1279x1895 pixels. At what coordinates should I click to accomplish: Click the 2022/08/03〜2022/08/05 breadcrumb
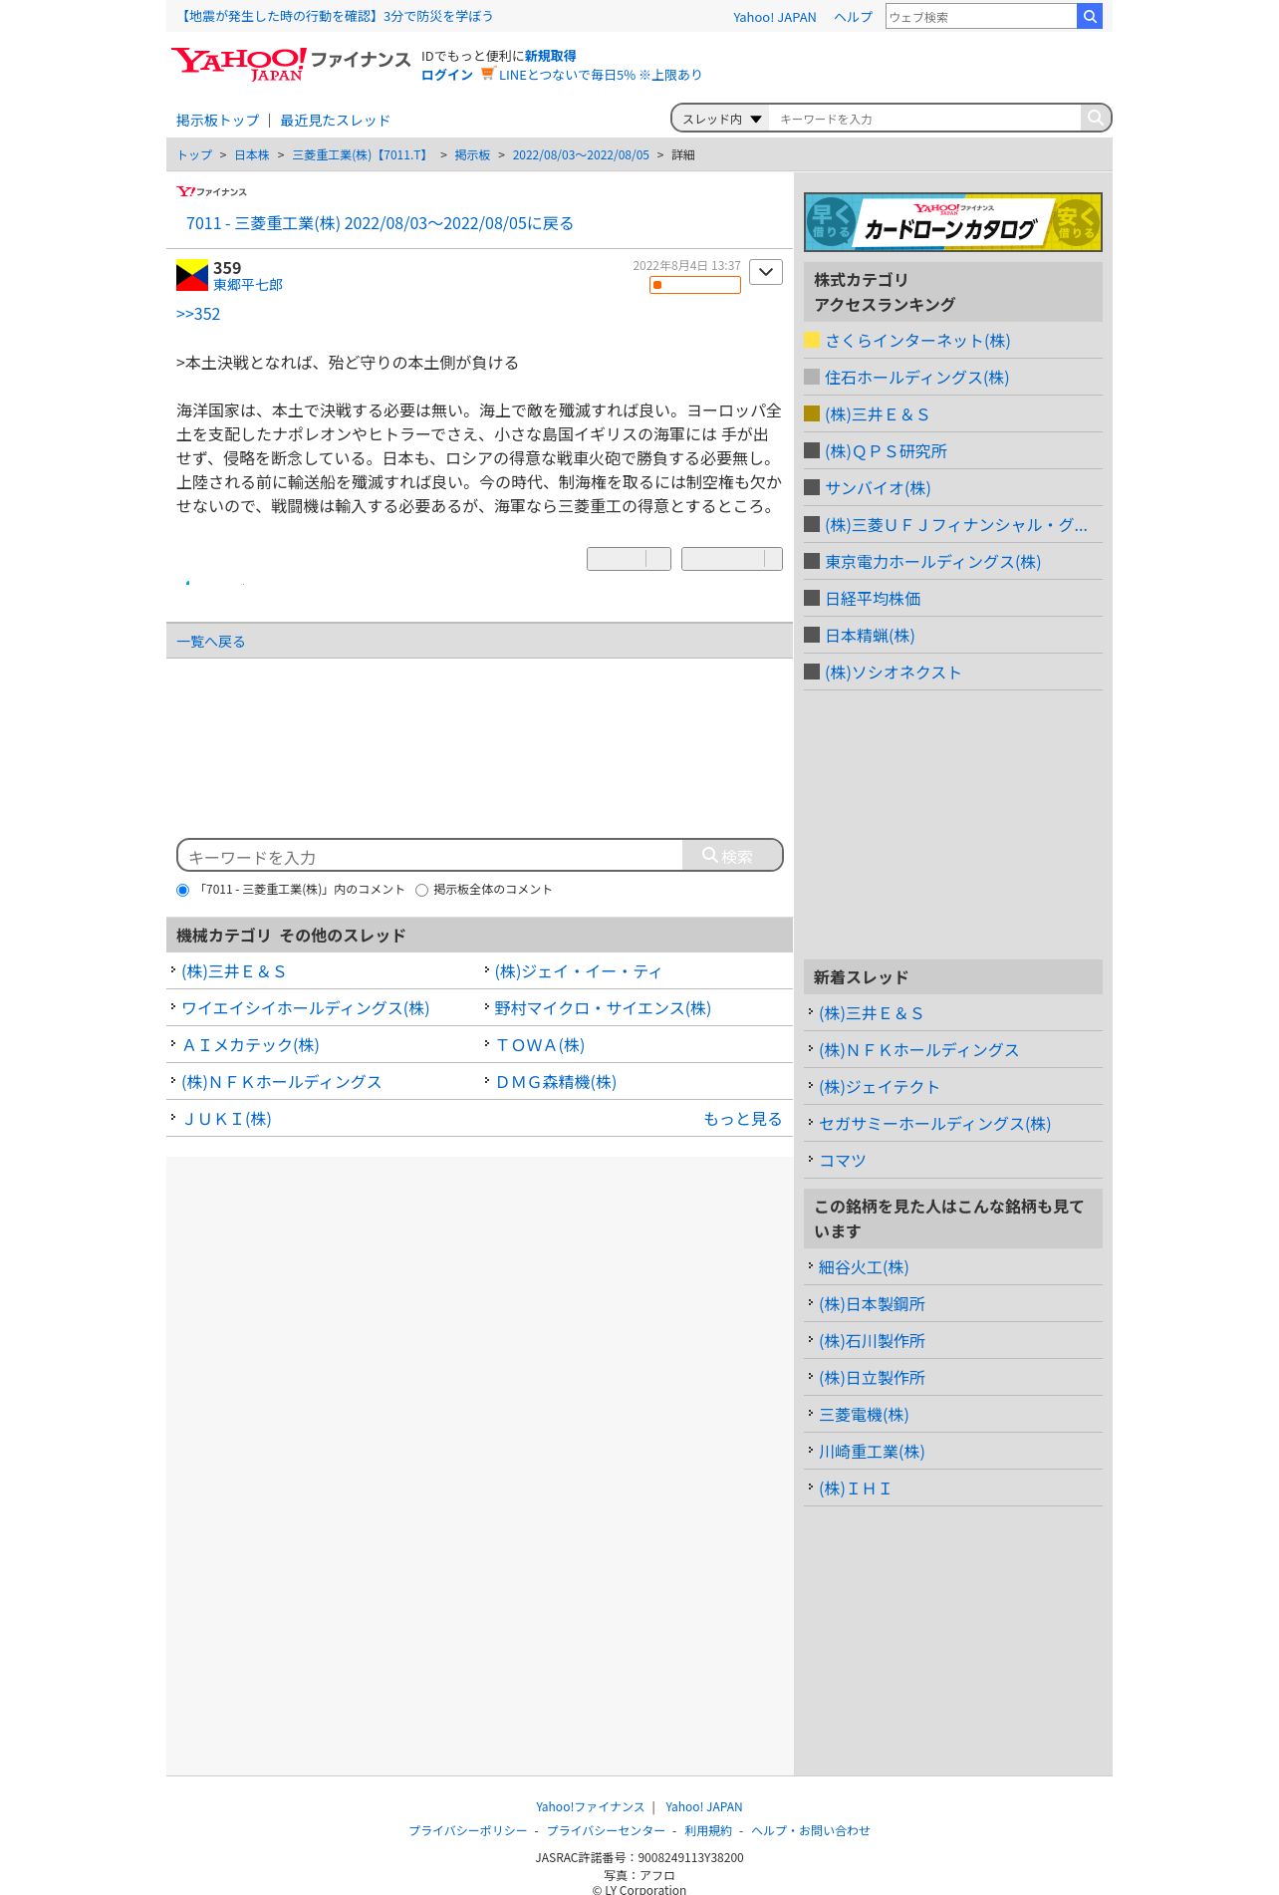(581, 154)
